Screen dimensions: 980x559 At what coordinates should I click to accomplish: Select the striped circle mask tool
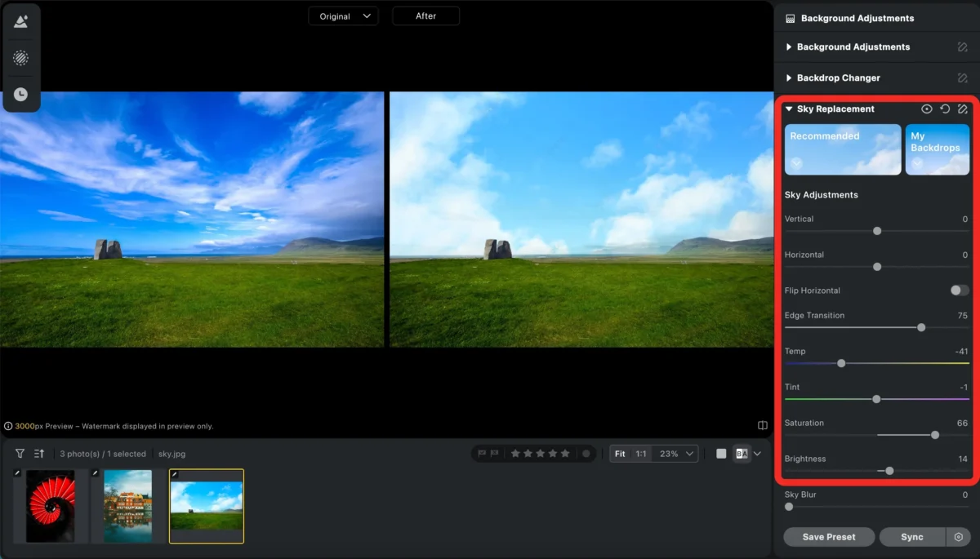[x=20, y=58]
